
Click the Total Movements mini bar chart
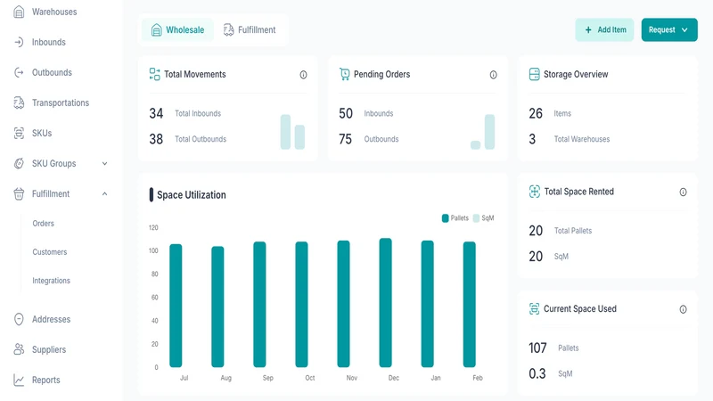[292, 132]
